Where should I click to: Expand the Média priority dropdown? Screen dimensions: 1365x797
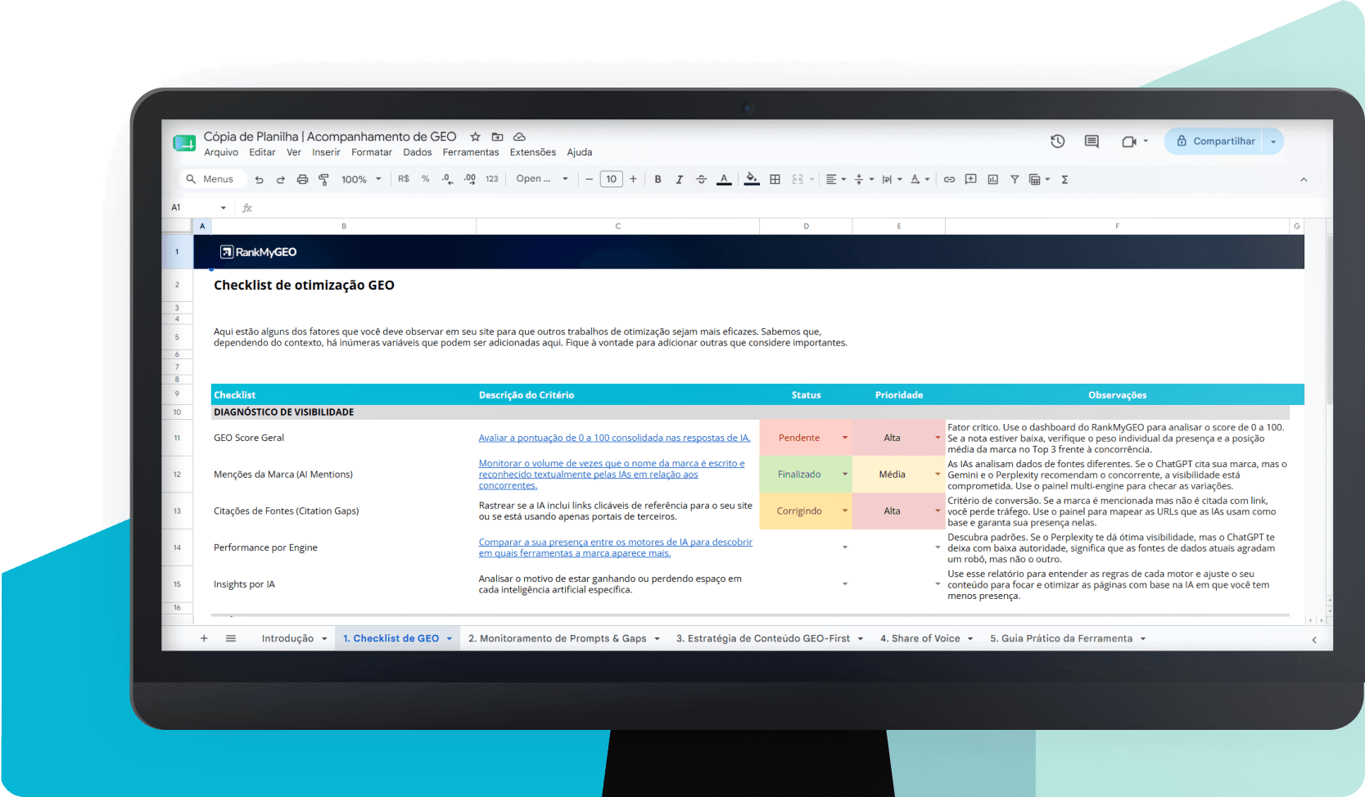click(x=938, y=475)
